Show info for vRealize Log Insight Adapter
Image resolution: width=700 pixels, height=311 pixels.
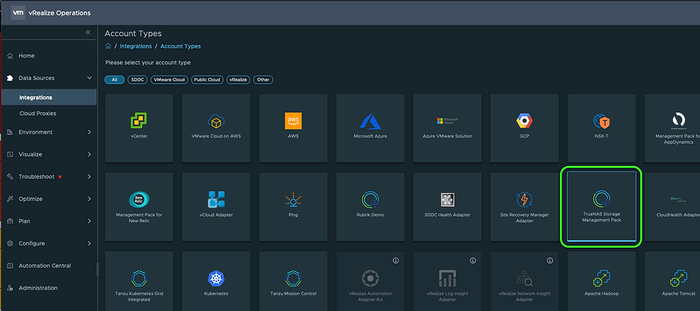pos(473,260)
